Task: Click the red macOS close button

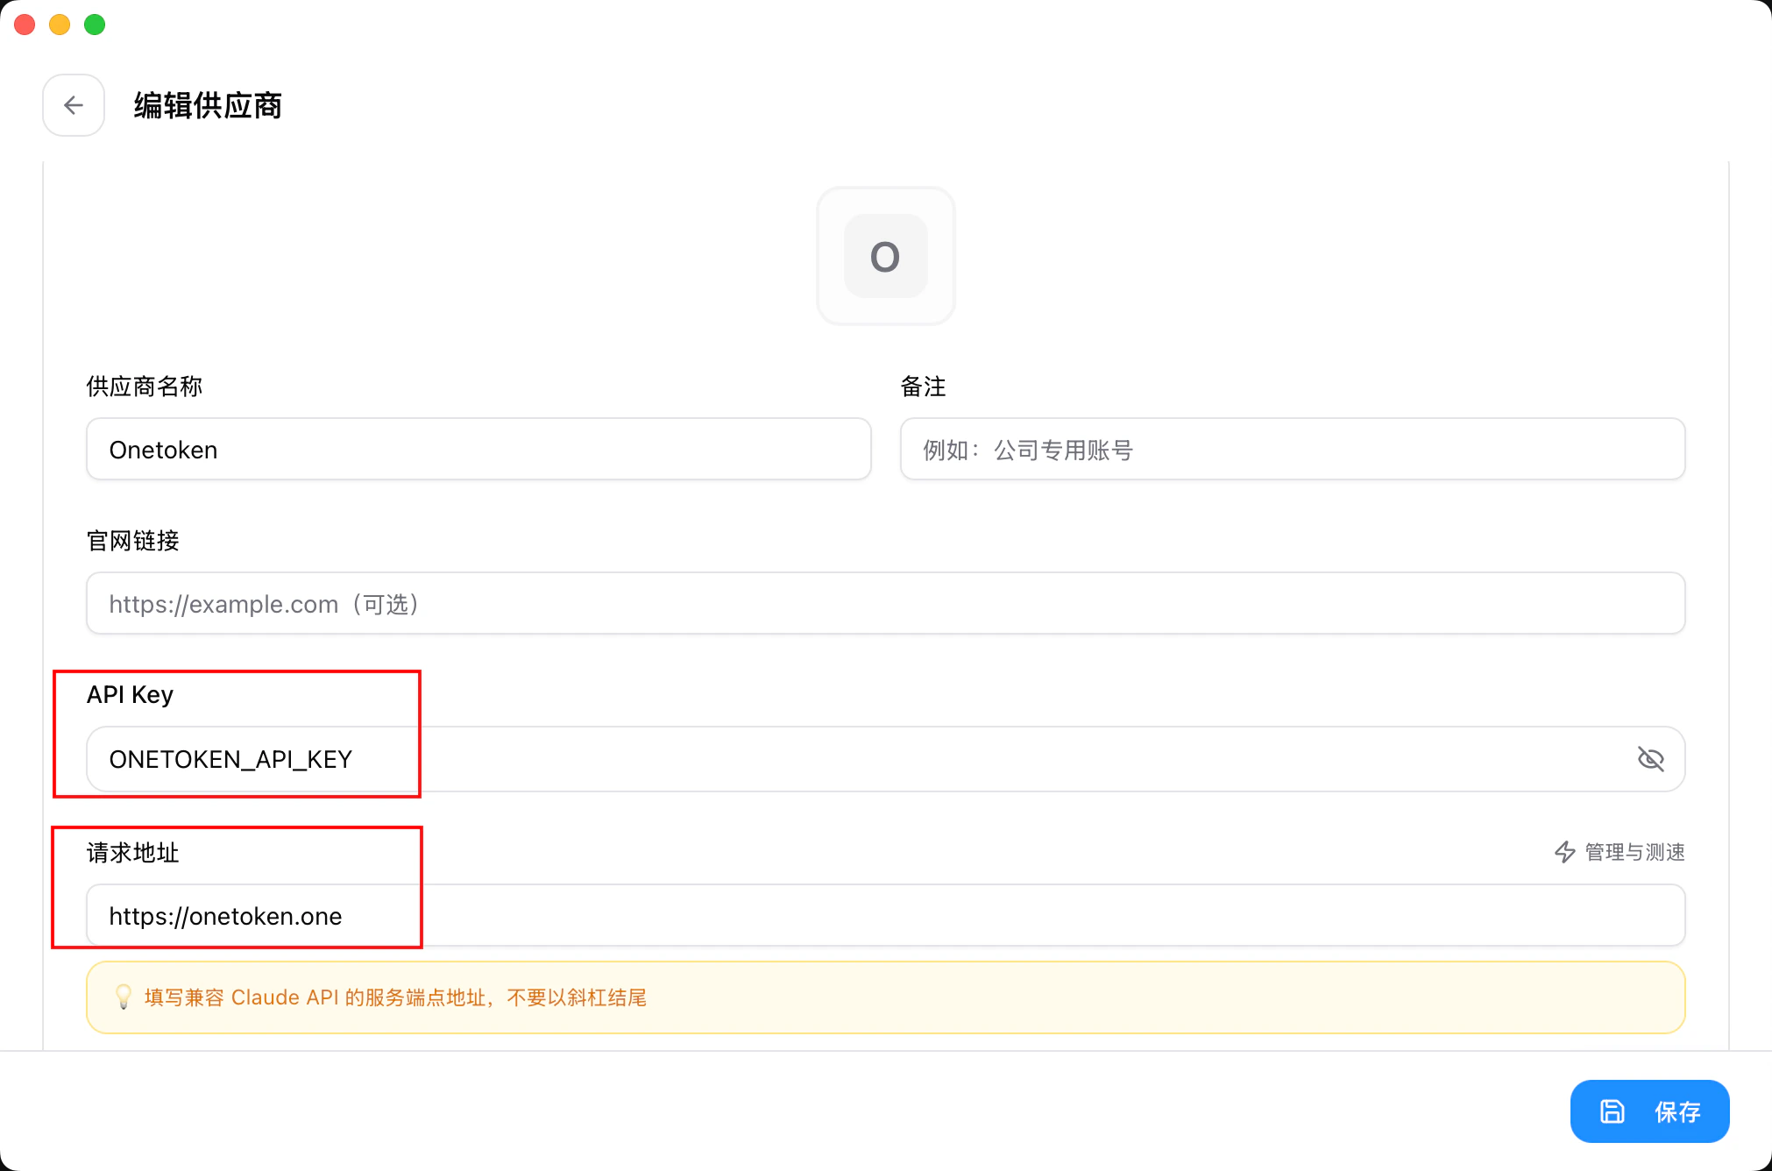Action: [x=25, y=25]
